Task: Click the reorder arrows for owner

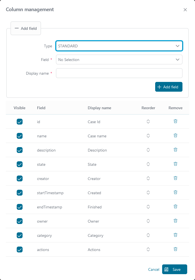Action: click(x=148, y=221)
